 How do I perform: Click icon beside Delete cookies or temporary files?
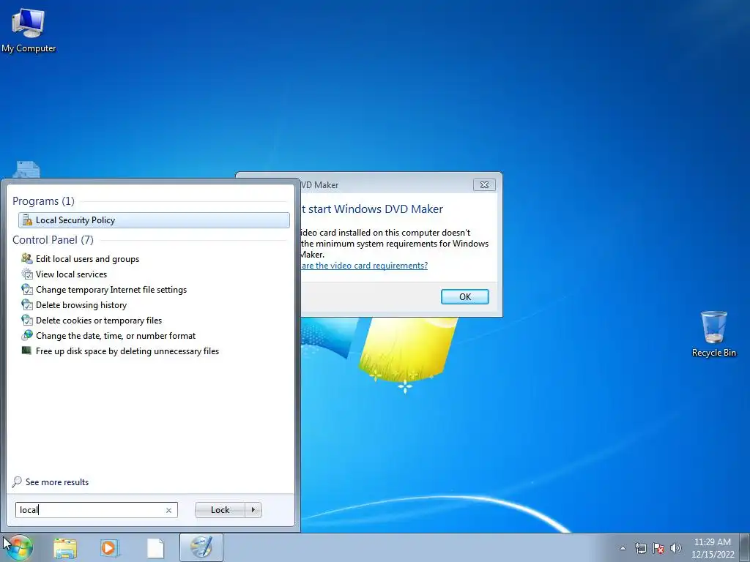pos(27,321)
